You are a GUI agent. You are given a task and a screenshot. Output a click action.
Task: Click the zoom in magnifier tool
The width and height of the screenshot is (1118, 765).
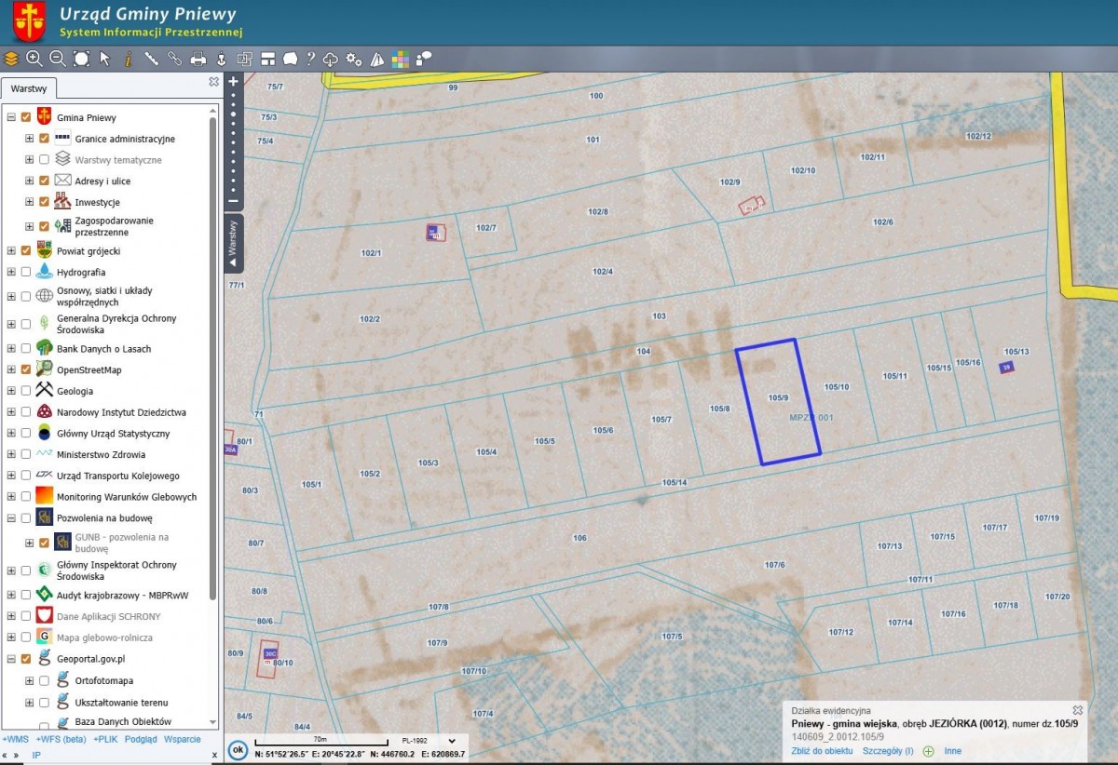coord(34,59)
